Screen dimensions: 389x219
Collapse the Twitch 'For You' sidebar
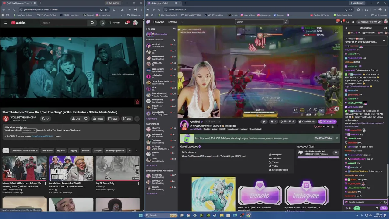click(174, 29)
